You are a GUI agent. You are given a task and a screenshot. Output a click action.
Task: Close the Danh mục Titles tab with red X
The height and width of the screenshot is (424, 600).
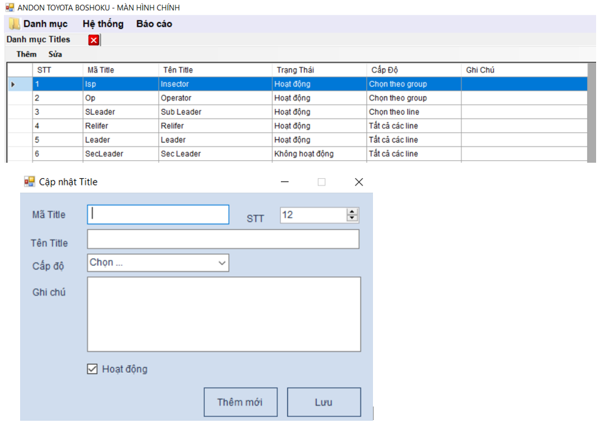pos(93,40)
